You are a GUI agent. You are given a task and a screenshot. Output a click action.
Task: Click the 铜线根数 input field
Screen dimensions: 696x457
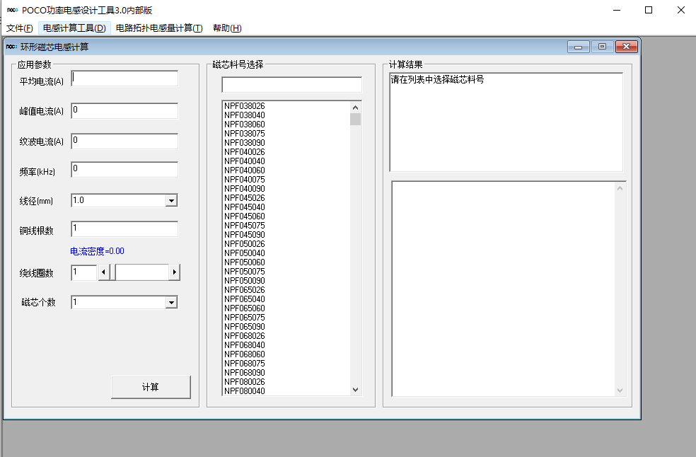pyautogui.click(x=124, y=228)
